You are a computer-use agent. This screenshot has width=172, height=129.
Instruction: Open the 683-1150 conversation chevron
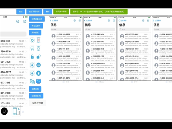[26, 41]
